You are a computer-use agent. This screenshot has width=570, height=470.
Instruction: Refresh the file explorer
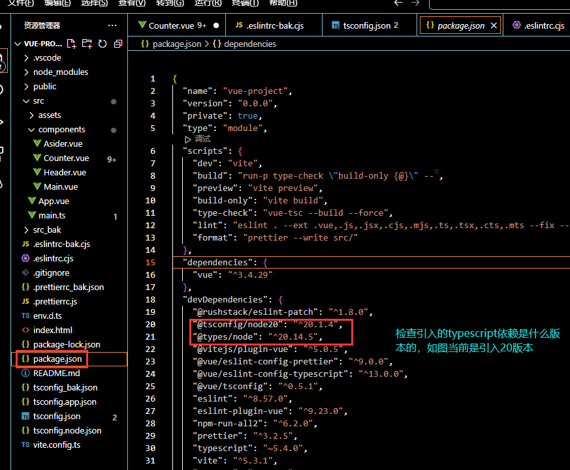[x=103, y=44]
